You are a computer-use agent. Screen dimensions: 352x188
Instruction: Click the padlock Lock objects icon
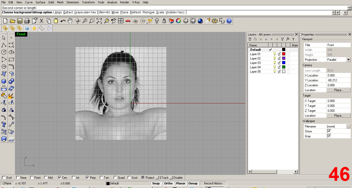tap(164, 21)
